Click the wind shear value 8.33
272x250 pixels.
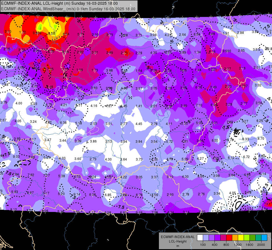pos(246,139)
